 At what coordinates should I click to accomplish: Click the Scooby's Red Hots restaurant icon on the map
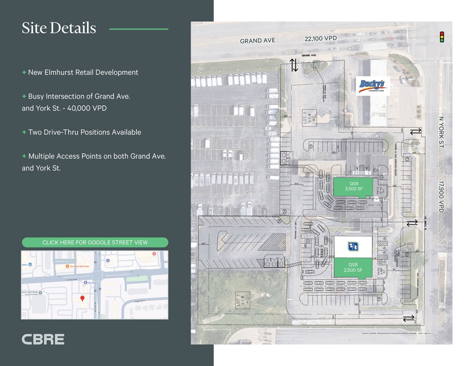[x=67, y=266]
